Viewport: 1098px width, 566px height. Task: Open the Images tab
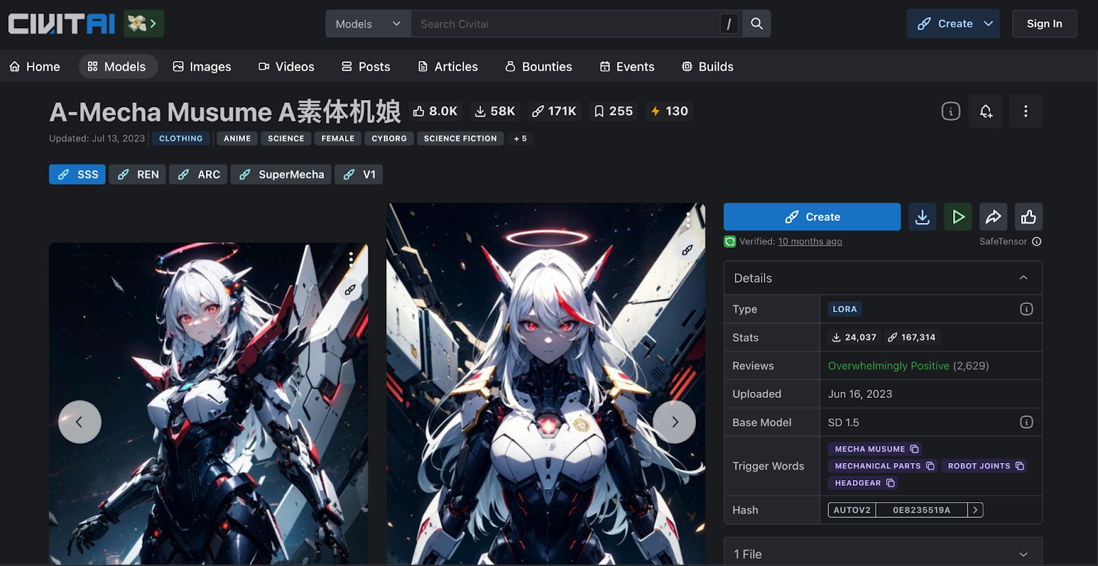coord(202,67)
